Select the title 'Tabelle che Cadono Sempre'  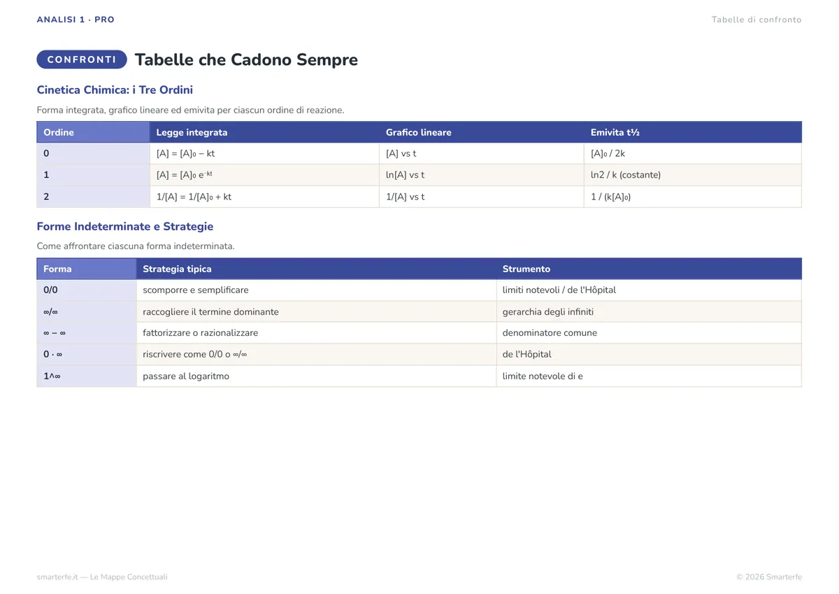[x=246, y=59]
